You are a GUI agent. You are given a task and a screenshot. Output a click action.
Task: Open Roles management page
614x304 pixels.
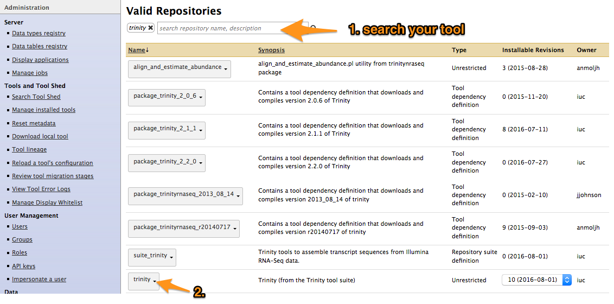coord(20,252)
